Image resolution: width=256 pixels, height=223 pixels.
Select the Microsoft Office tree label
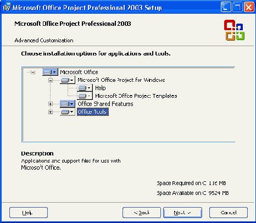tap(79, 72)
